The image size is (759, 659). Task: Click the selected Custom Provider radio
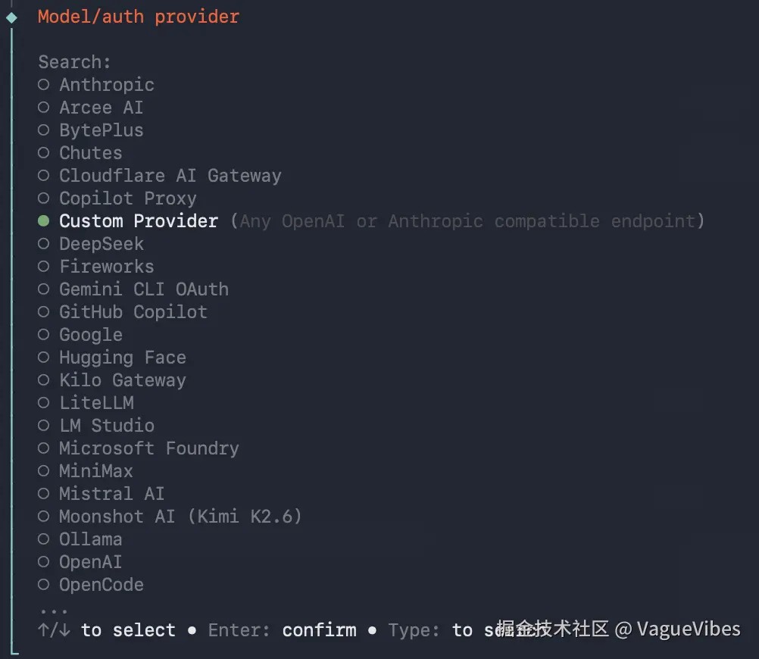[44, 221]
